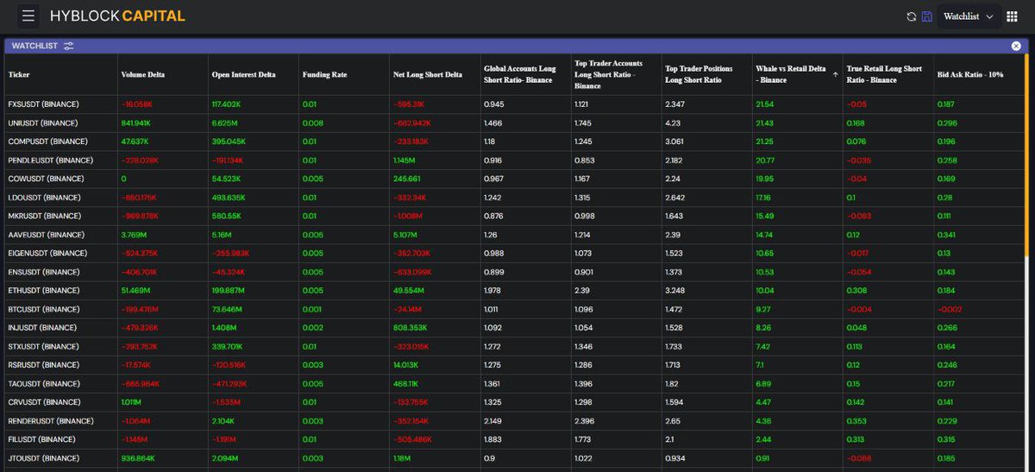Click TAOUSDT Whale vs Retail value 6.89
The image size is (1035, 472).
762,384
